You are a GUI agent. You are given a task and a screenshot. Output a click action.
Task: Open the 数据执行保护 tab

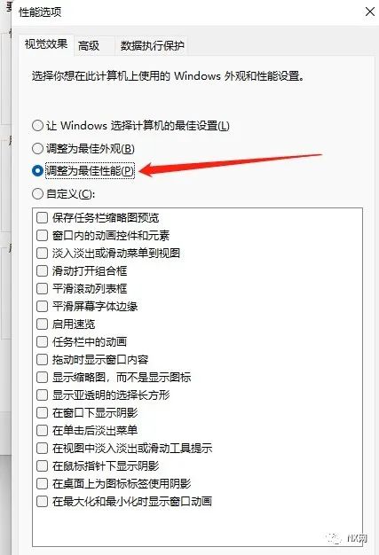tap(152, 45)
